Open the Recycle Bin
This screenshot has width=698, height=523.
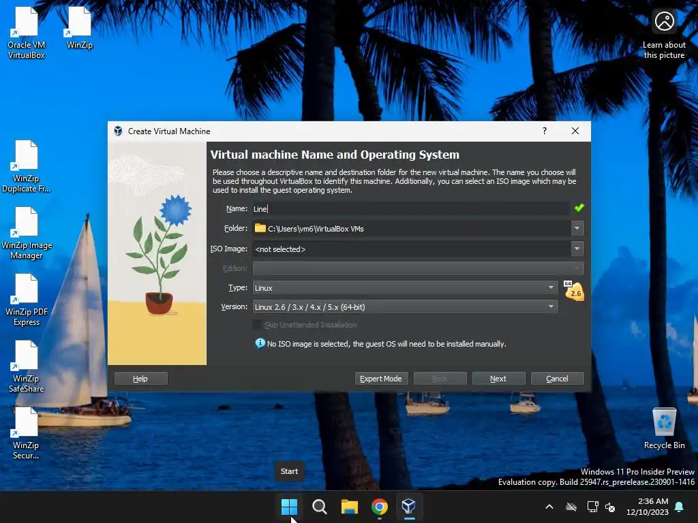click(664, 428)
